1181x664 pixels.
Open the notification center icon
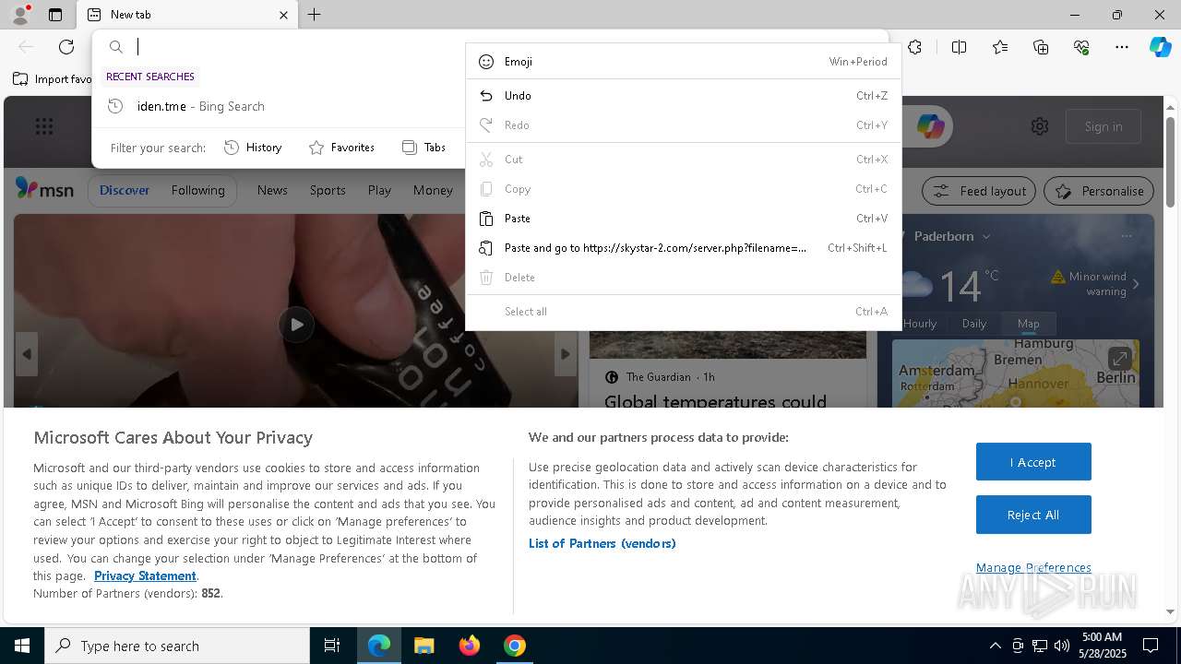click(x=1151, y=646)
